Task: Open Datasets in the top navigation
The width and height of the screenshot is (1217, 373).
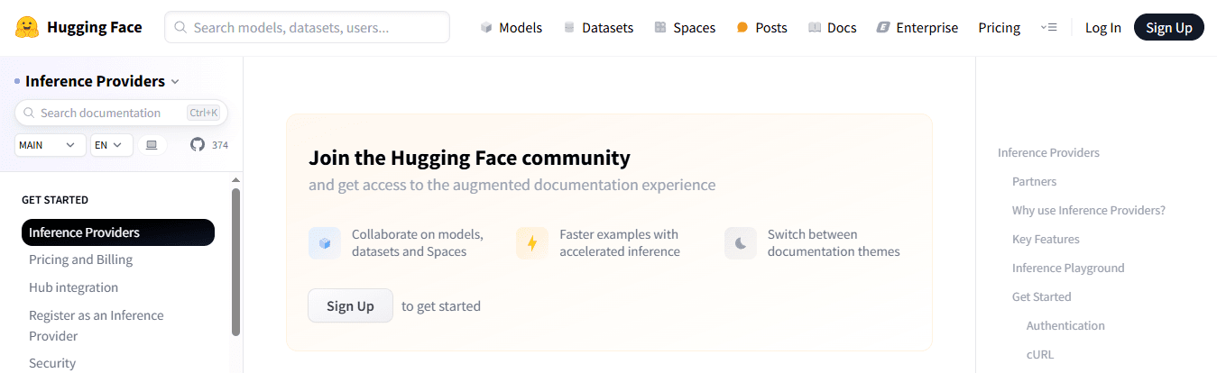Action: point(598,27)
